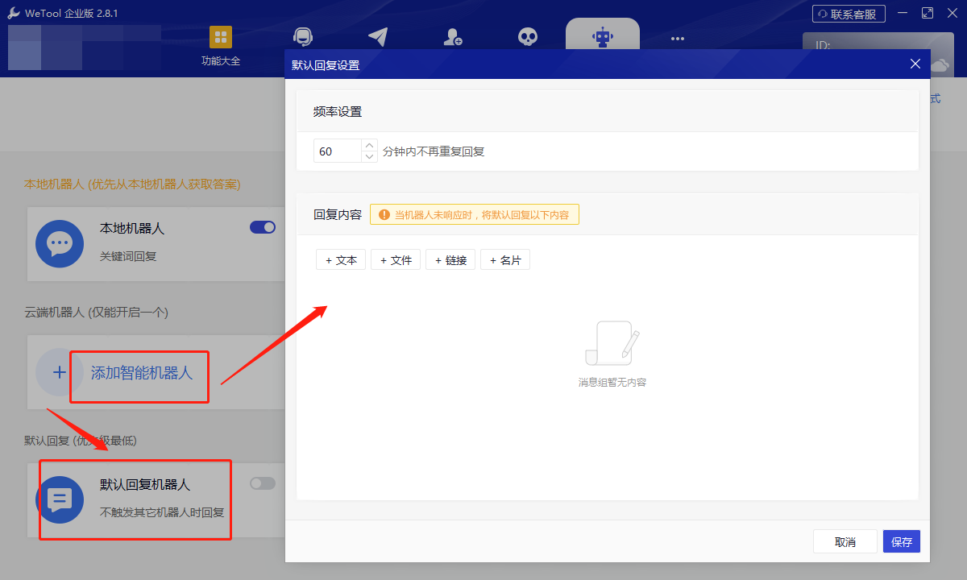This screenshot has height=580, width=967.
Task: Close the 默认回复设置 dialog
Action: pyautogui.click(x=915, y=64)
